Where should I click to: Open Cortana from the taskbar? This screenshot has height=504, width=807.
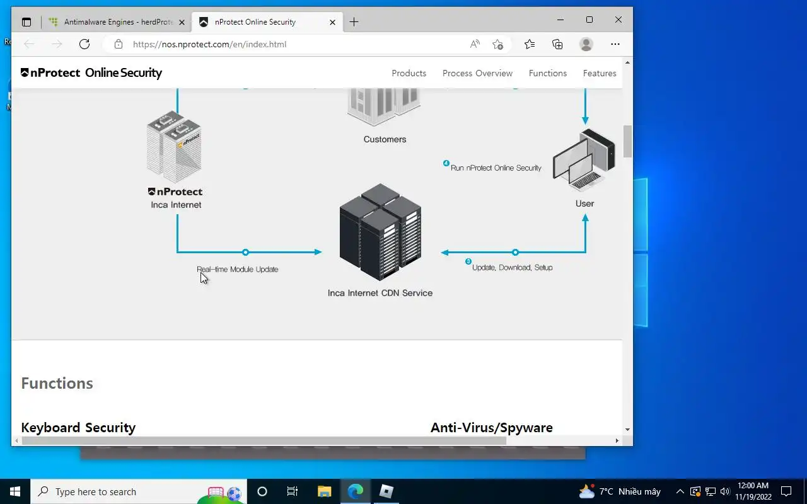[262, 491]
